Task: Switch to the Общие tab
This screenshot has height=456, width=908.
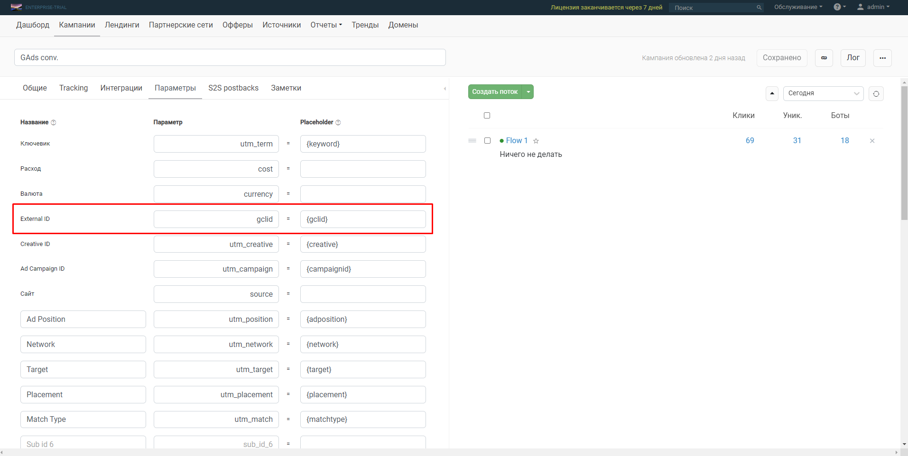Action: point(35,88)
